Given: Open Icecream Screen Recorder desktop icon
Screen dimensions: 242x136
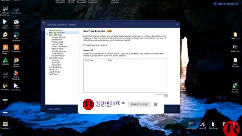Looking at the screenshot, I should pyautogui.click(x=5, y=49).
